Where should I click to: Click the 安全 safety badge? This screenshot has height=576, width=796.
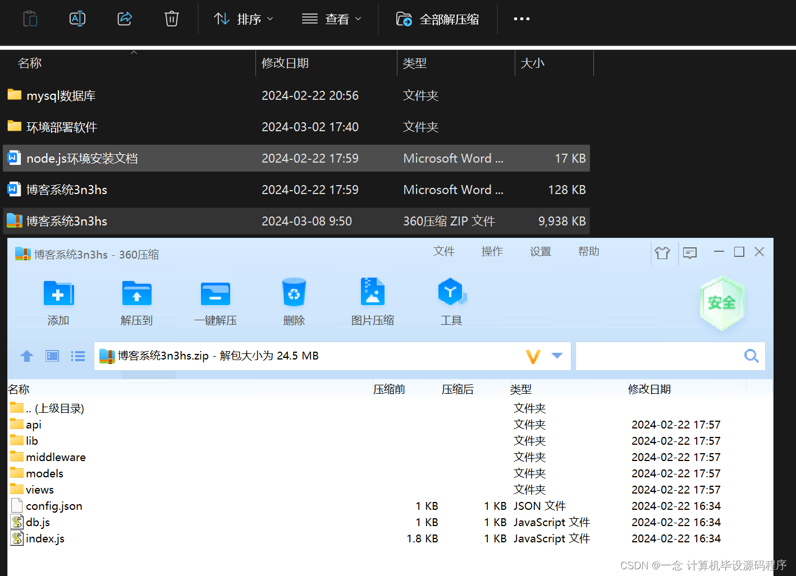click(x=722, y=303)
